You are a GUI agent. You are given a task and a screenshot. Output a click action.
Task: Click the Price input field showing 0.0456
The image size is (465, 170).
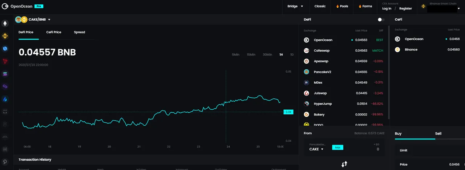click(x=429, y=165)
